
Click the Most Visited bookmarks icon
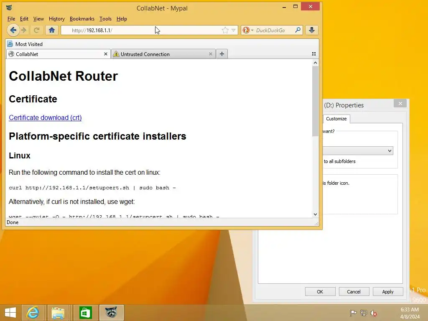(10, 44)
